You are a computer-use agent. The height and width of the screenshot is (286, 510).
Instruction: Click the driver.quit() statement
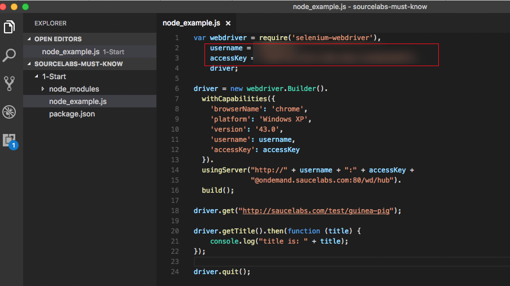(x=222, y=272)
